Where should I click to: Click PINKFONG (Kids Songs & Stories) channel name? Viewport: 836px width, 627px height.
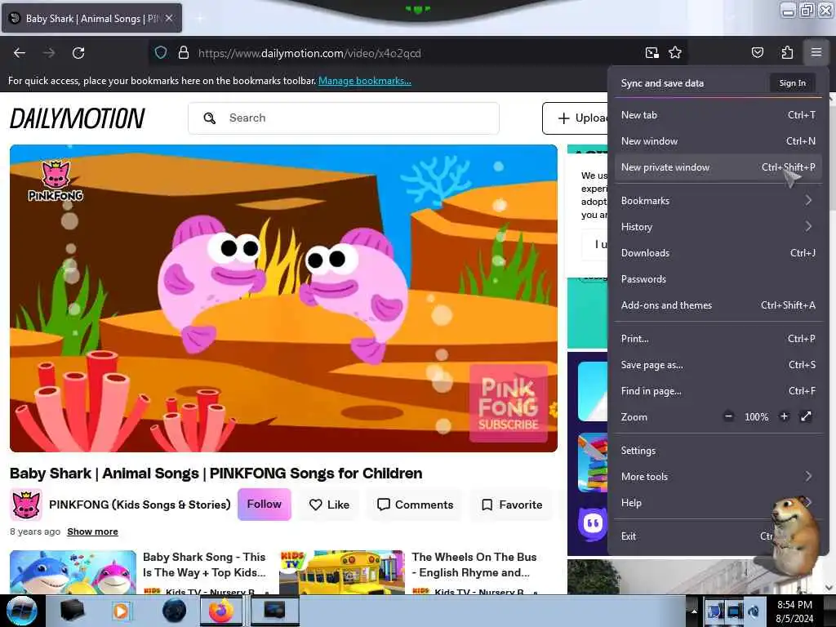pyautogui.click(x=140, y=505)
